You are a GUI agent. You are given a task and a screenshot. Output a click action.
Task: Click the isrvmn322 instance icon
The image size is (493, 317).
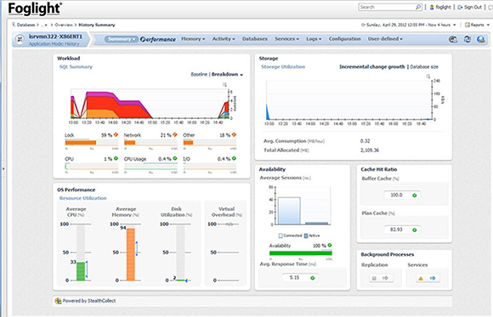(20, 39)
